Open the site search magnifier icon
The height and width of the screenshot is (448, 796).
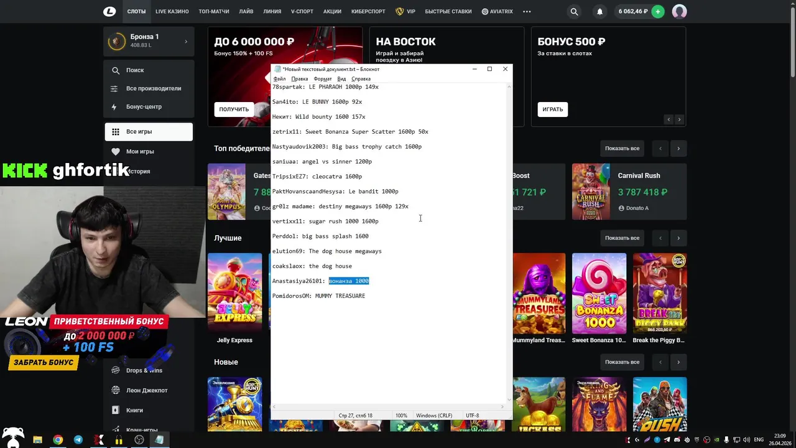click(x=575, y=11)
